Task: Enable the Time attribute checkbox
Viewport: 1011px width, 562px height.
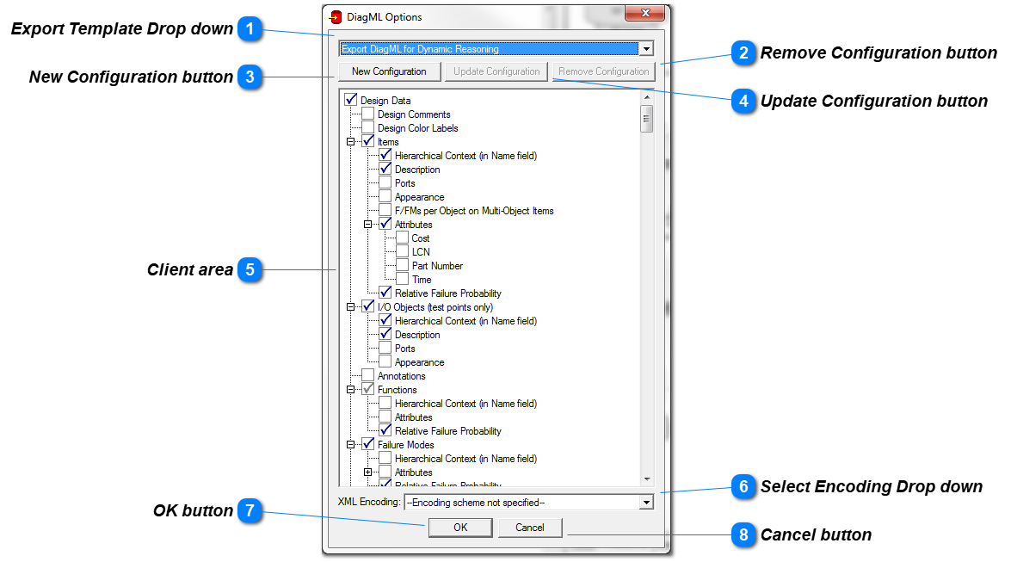Action: point(403,279)
